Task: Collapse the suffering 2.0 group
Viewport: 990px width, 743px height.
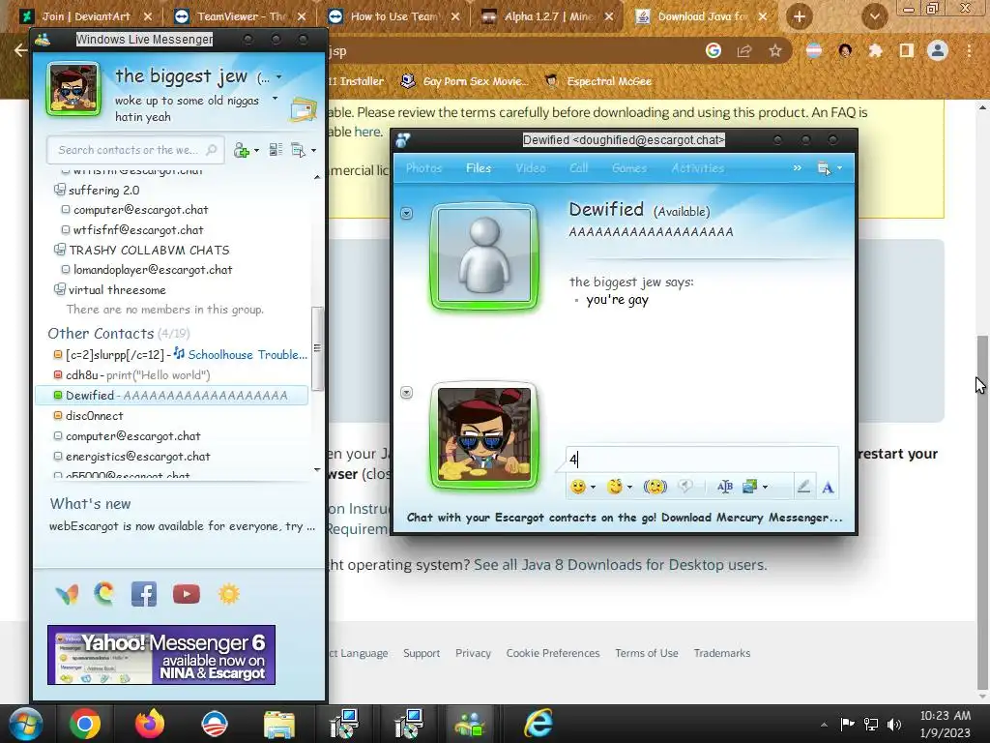Action: pyautogui.click(x=59, y=190)
